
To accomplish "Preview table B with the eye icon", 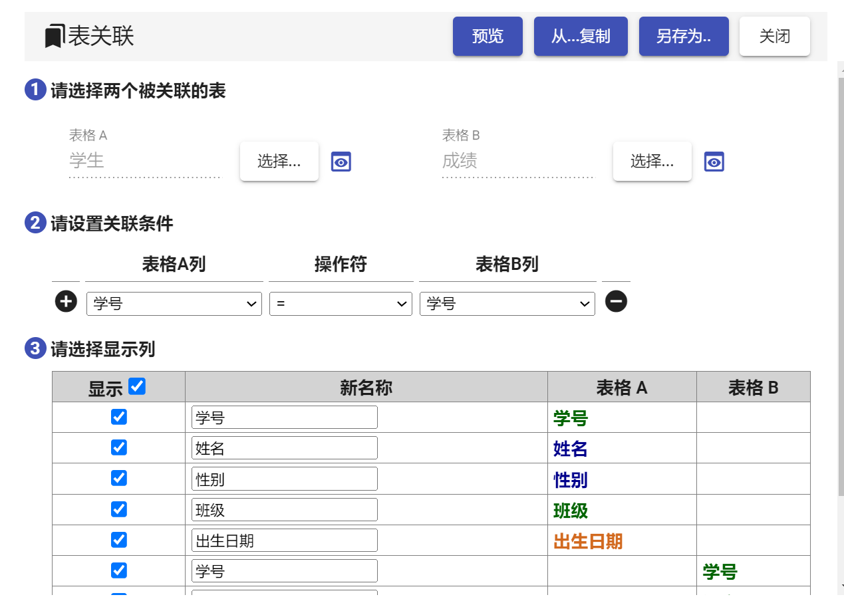I will 714,162.
